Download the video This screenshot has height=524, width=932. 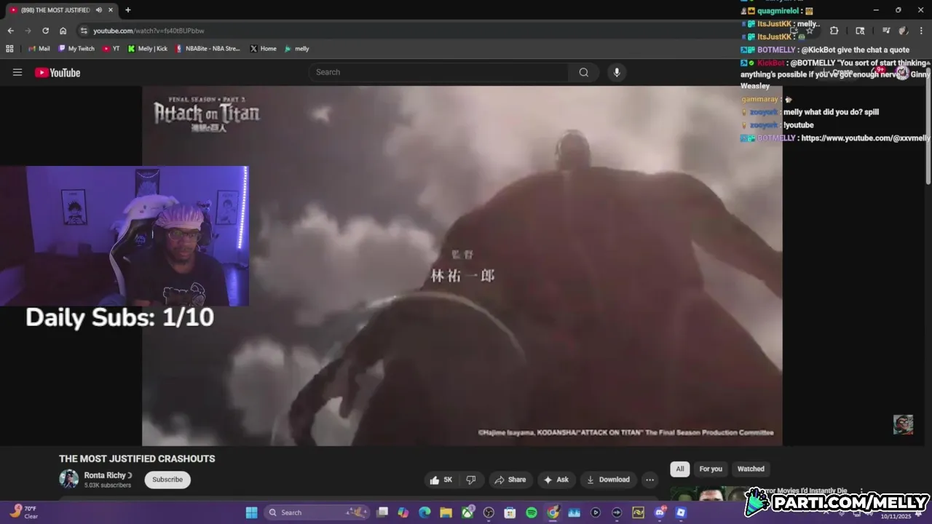pyautogui.click(x=608, y=480)
